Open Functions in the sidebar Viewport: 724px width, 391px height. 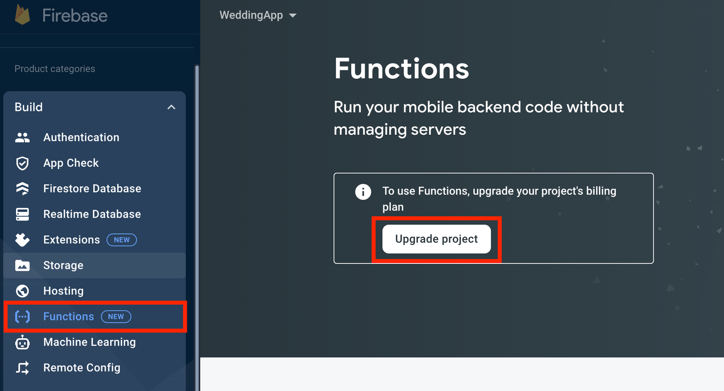pyautogui.click(x=94, y=317)
